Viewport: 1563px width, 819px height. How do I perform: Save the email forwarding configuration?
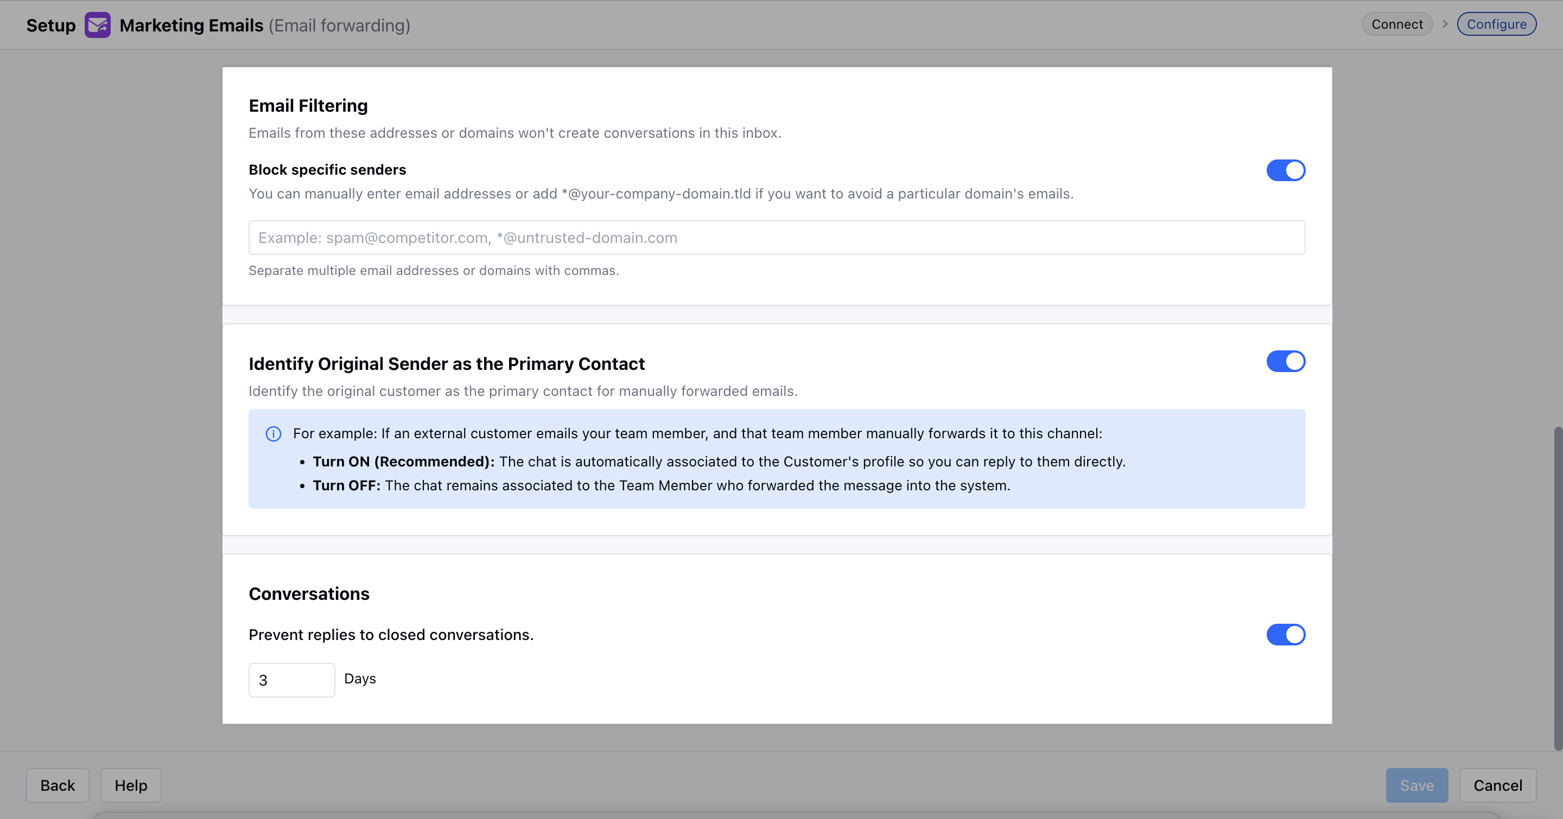point(1417,786)
